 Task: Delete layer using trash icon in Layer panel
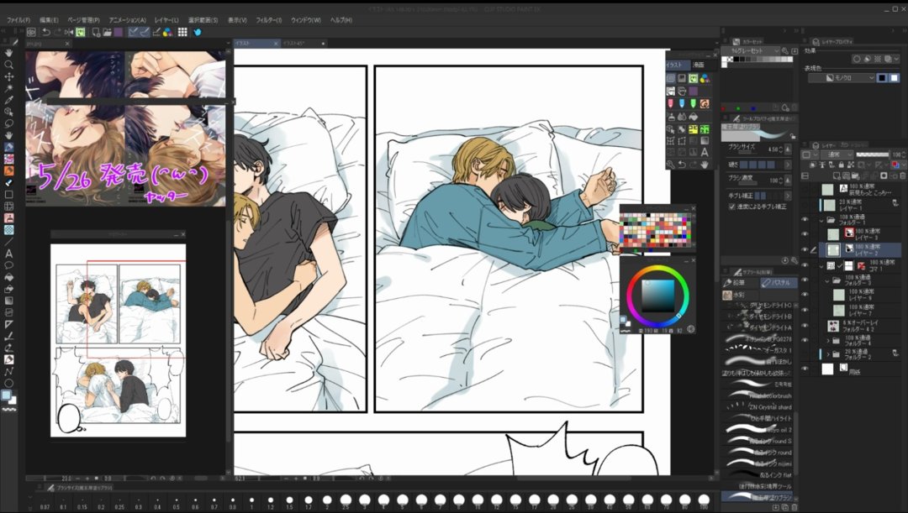(902, 175)
